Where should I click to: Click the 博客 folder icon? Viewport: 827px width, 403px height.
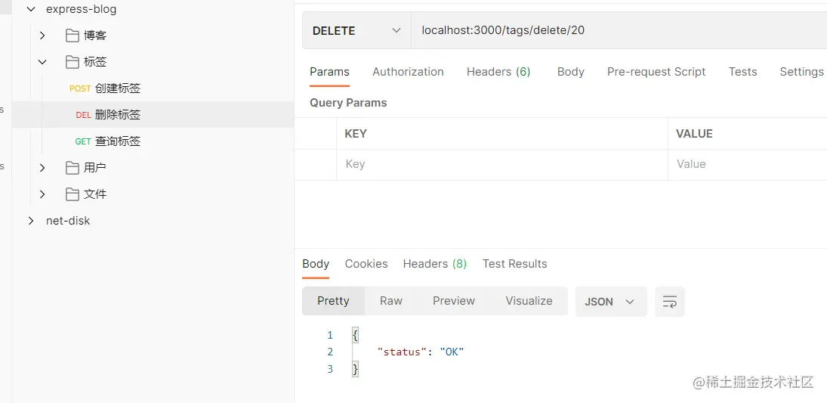click(73, 36)
